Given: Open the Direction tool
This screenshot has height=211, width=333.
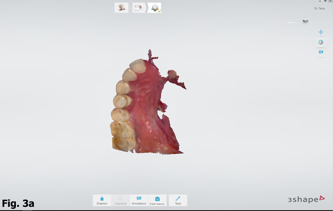Looking at the screenshot, I should pos(102,200).
